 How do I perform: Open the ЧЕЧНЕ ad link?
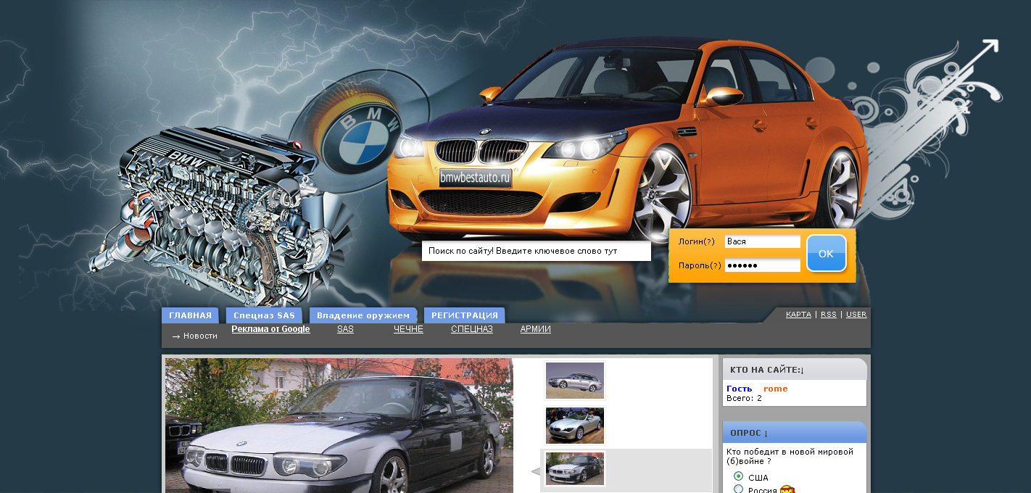pos(408,329)
